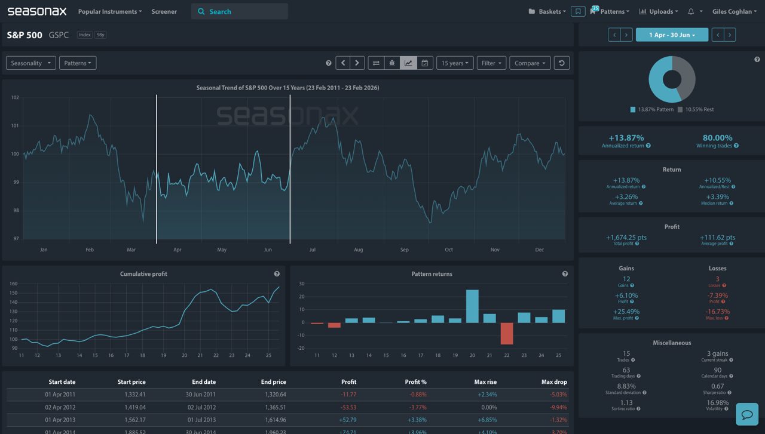Click help icon beside Pattern returns
The image size is (765, 434).
click(x=565, y=274)
